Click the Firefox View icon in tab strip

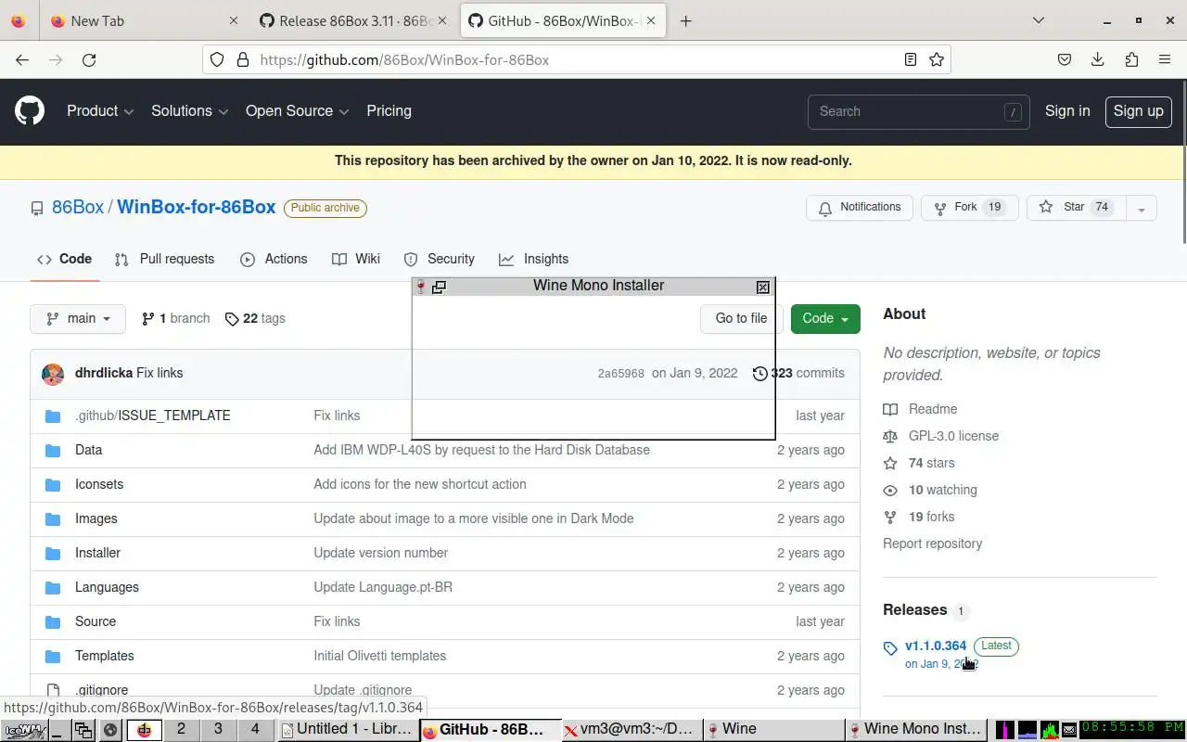(19, 20)
